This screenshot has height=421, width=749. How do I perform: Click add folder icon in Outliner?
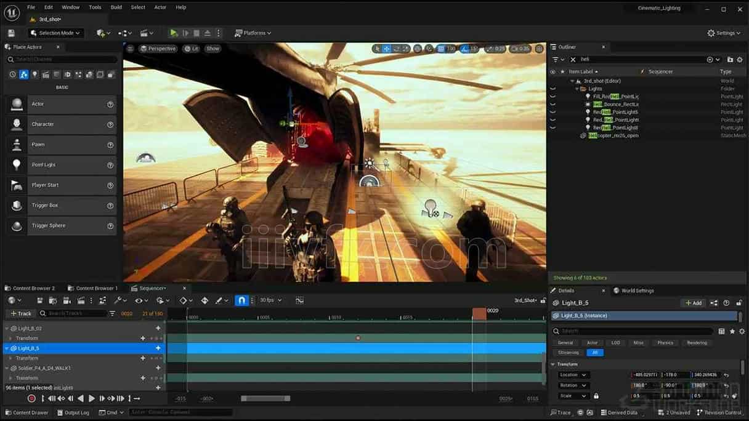tap(731, 60)
